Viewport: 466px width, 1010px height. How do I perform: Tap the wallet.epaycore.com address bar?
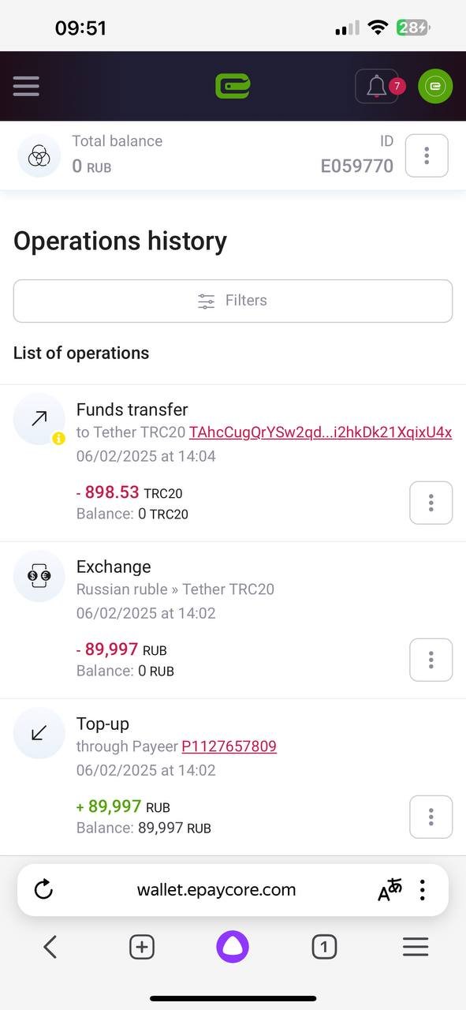(217, 890)
